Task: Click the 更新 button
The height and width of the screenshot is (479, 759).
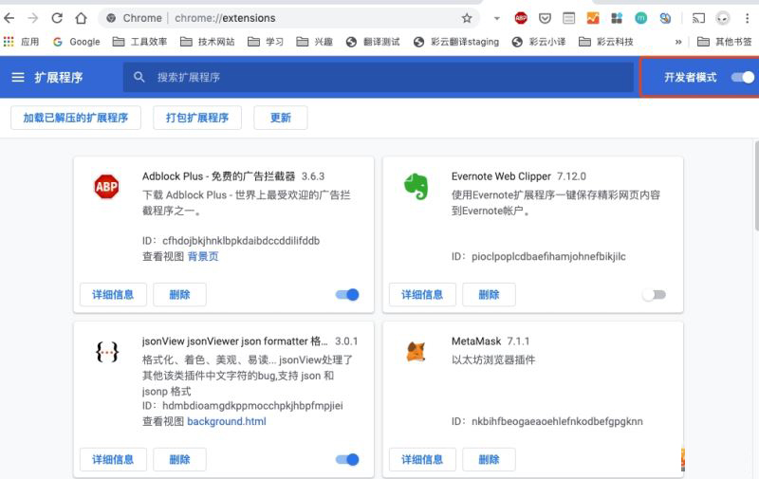Action: coord(280,118)
